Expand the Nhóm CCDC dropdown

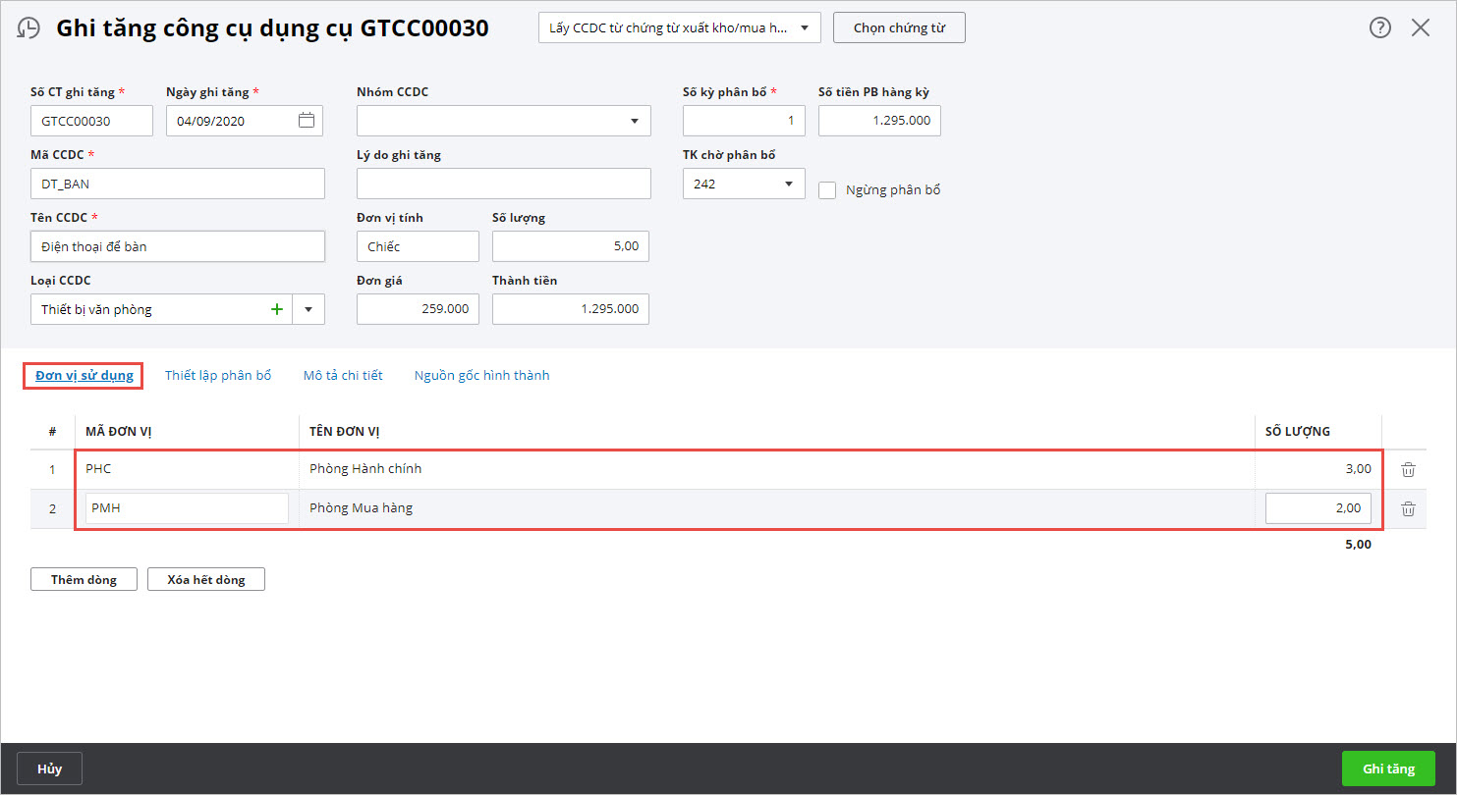point(633,122)
